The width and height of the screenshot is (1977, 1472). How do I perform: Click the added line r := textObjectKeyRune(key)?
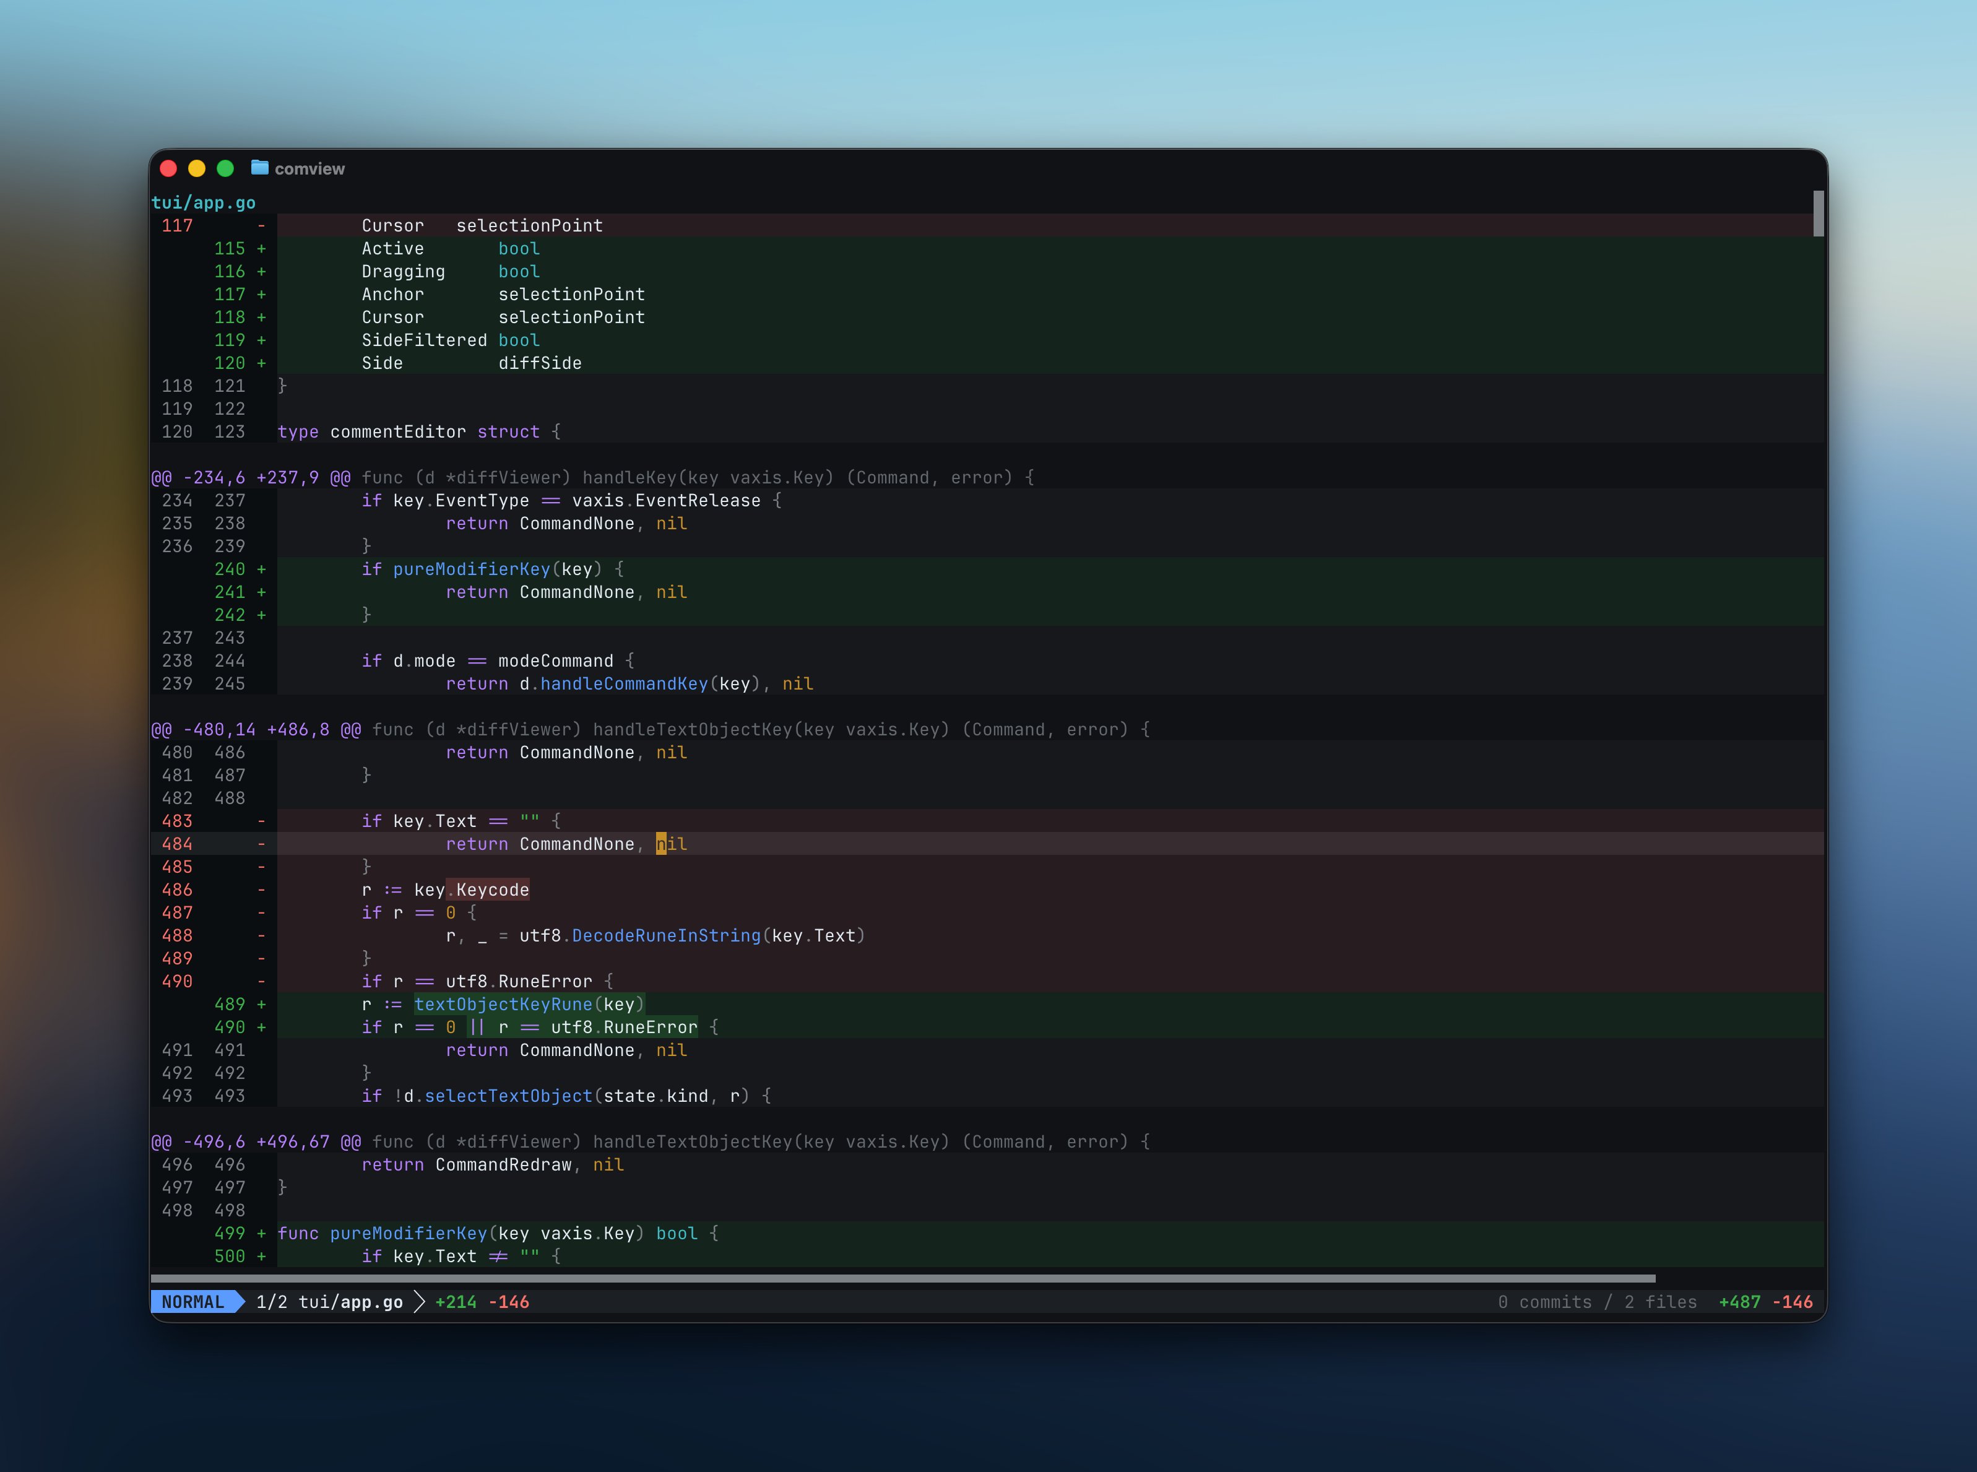[x=986, y=1004]
